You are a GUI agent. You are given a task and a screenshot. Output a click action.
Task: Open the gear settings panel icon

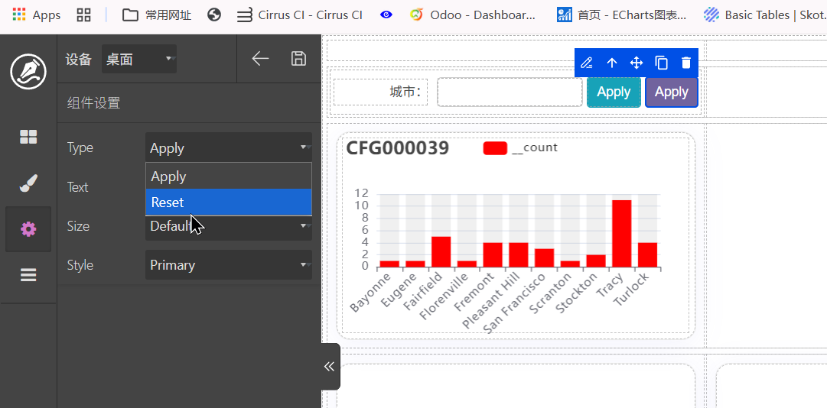28,229
